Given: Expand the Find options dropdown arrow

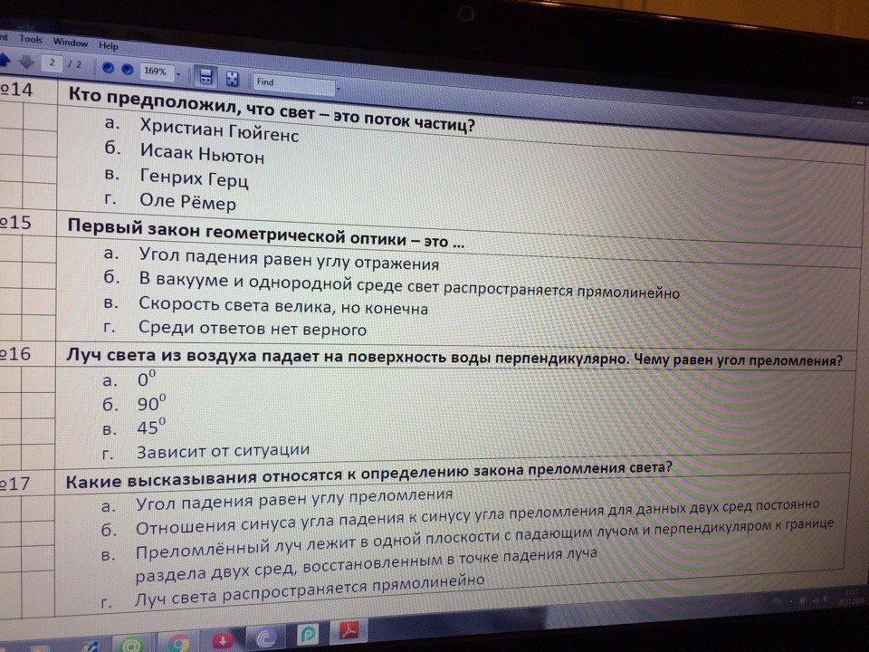Looking at the screenshot, I should [x=339, y=88].
